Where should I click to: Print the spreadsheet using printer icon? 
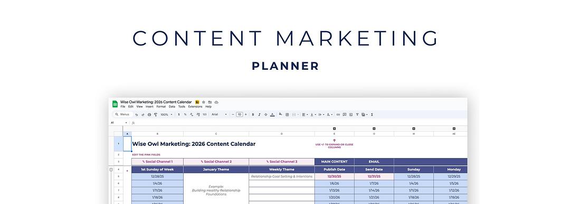coord(149,114)
